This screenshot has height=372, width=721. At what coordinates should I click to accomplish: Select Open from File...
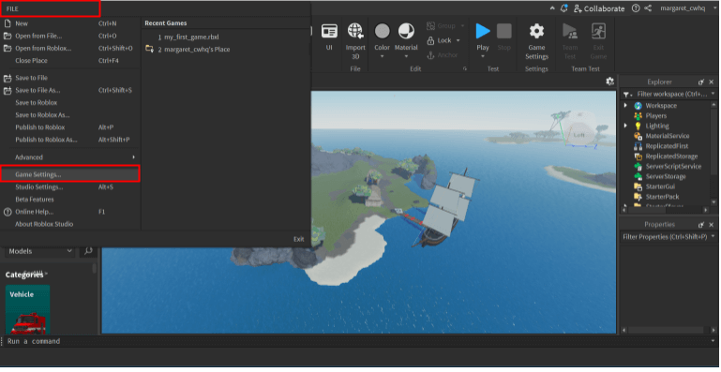click(70, 36)
